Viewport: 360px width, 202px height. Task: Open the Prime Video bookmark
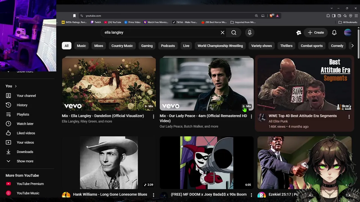point(132,22)
